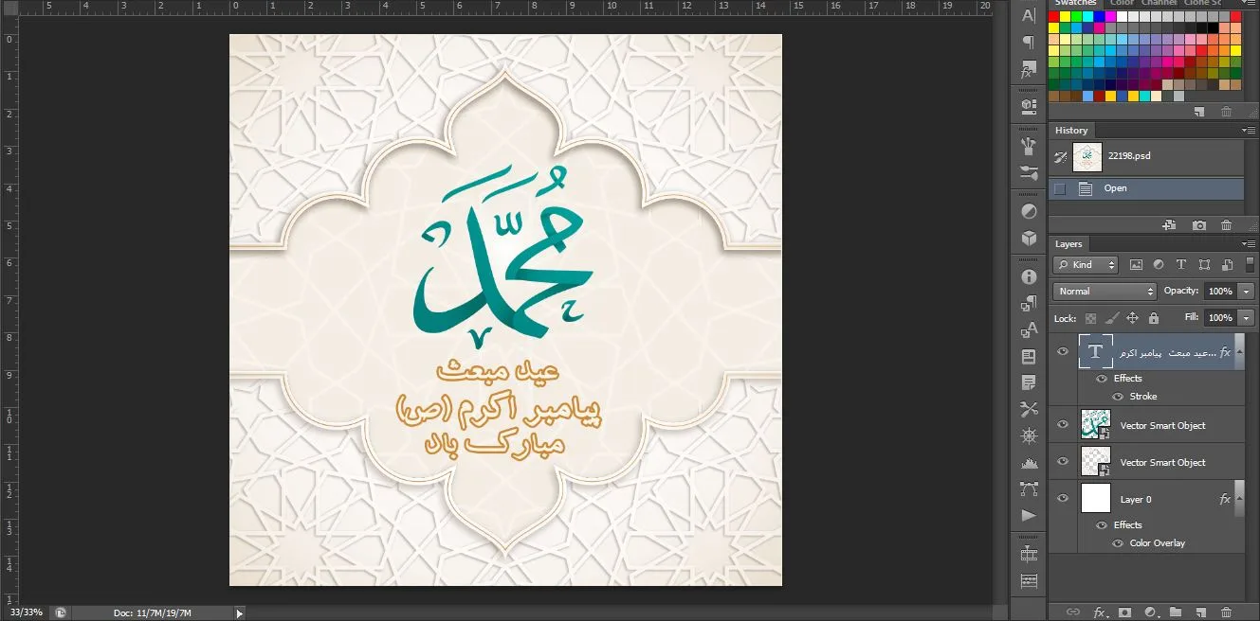Select the 22198.psd snapshot thumbnail
The image size is (1260, 621).
coord(1087,156)
